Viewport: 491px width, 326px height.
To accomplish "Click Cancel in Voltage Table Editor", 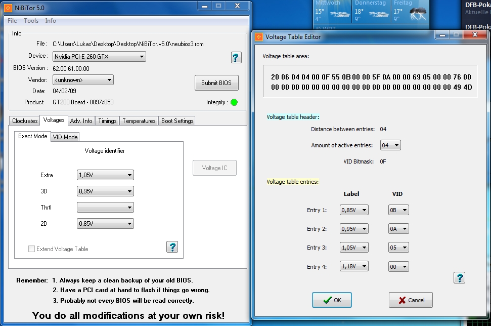I will [411, 300].
